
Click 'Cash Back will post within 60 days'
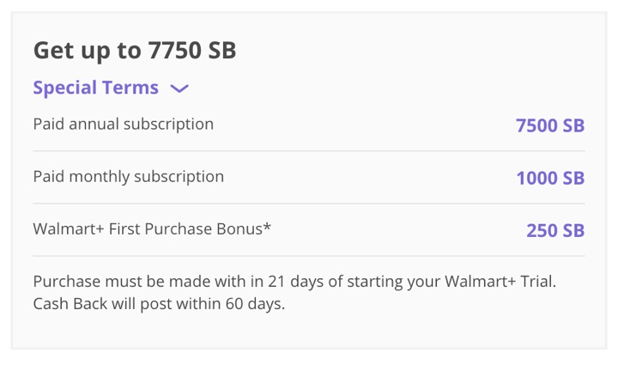[158, 304]
